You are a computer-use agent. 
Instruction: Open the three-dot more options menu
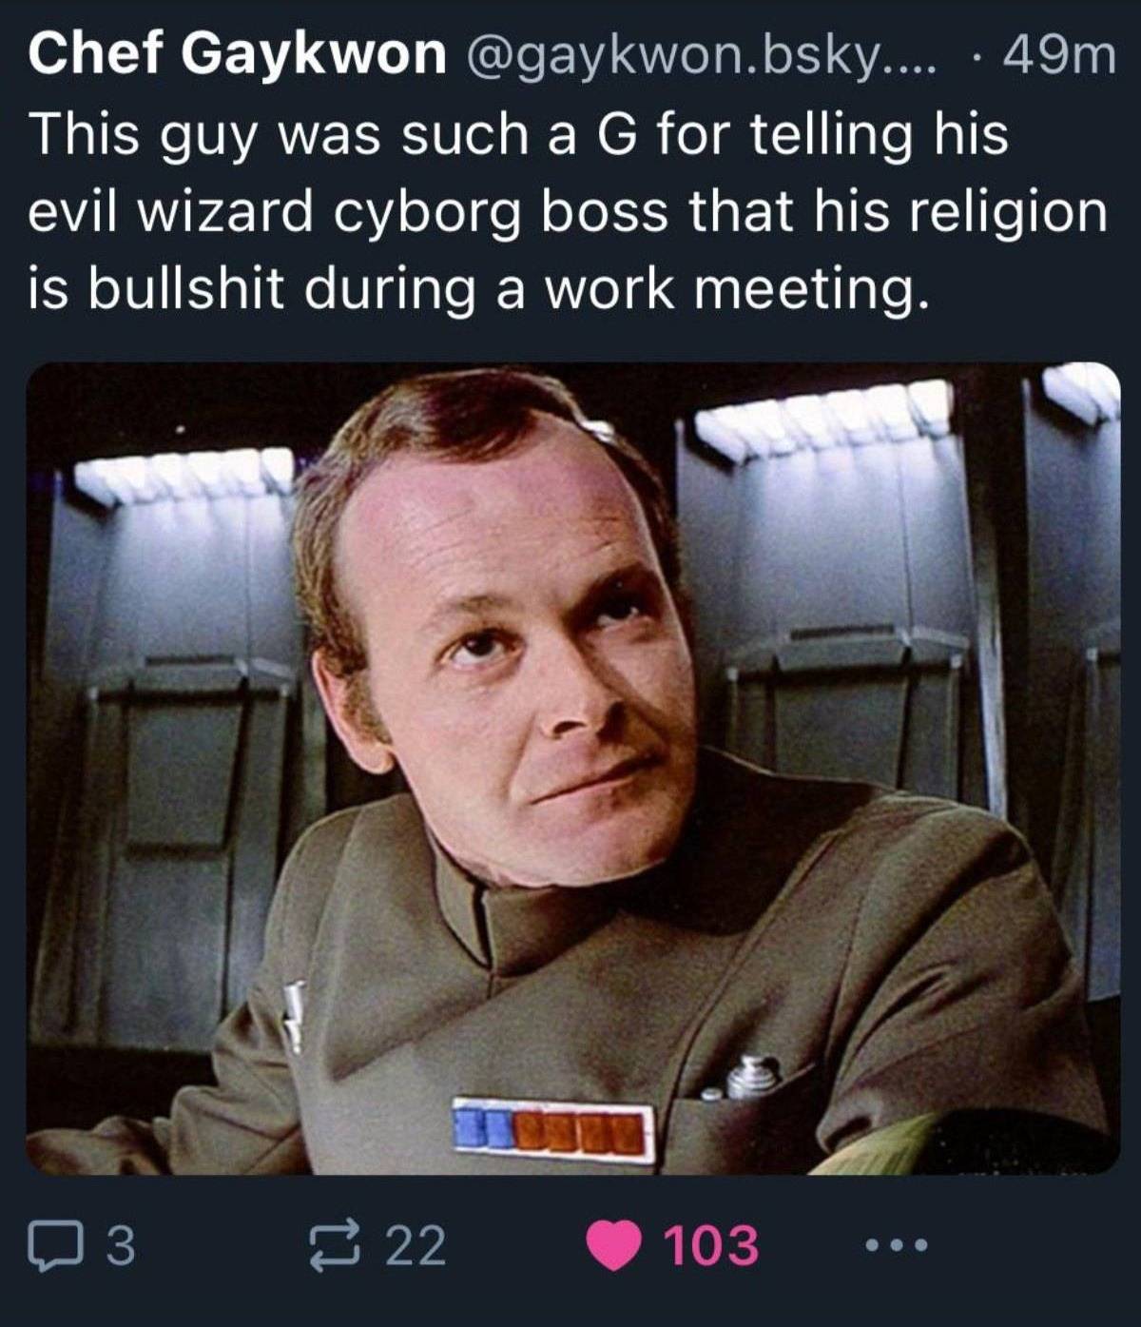[x=895, y=1245]
